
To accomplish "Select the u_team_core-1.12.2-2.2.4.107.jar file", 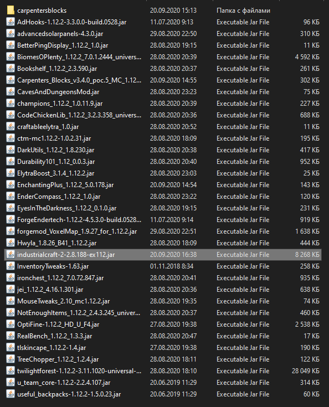I will 64,383.
